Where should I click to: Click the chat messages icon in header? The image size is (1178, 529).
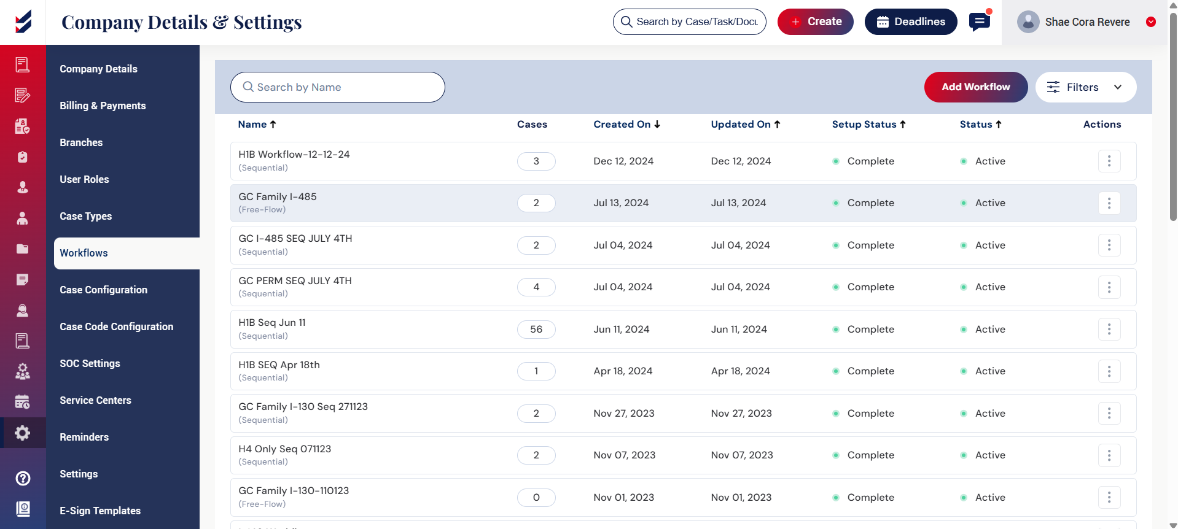(979, 22)
